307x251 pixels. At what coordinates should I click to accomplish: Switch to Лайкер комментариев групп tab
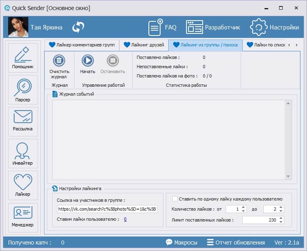[x=82, y=45]
